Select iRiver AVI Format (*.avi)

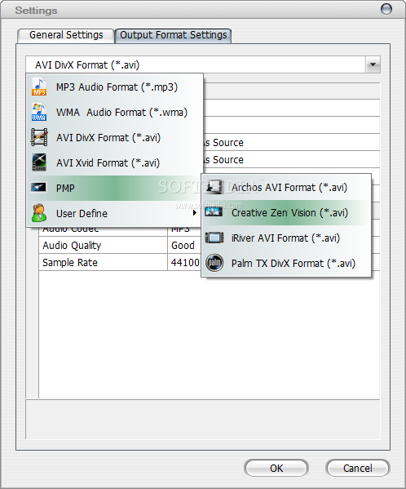pyautogui.click(x=286, y=238)
